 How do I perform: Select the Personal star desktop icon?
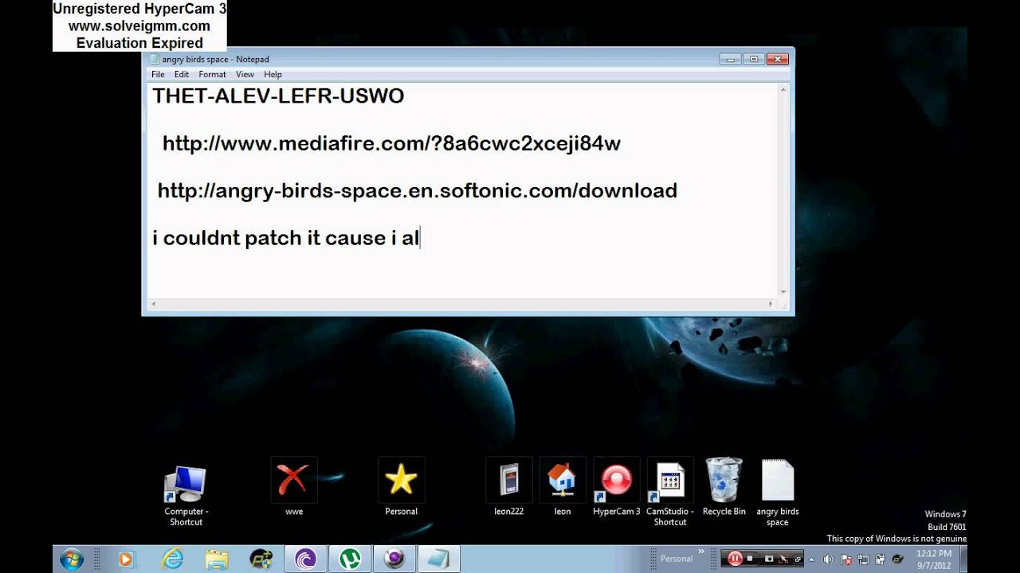tap(401, 487)
